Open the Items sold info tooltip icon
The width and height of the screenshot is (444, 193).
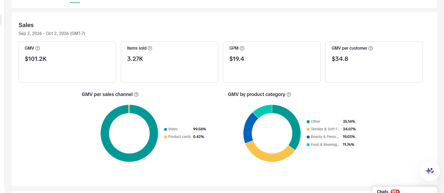[150, 48]
